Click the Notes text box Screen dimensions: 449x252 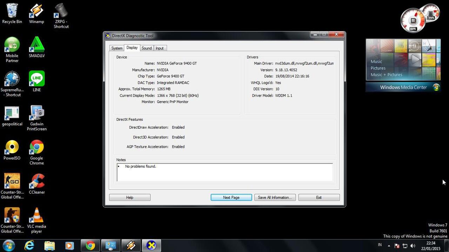point(224,172)
